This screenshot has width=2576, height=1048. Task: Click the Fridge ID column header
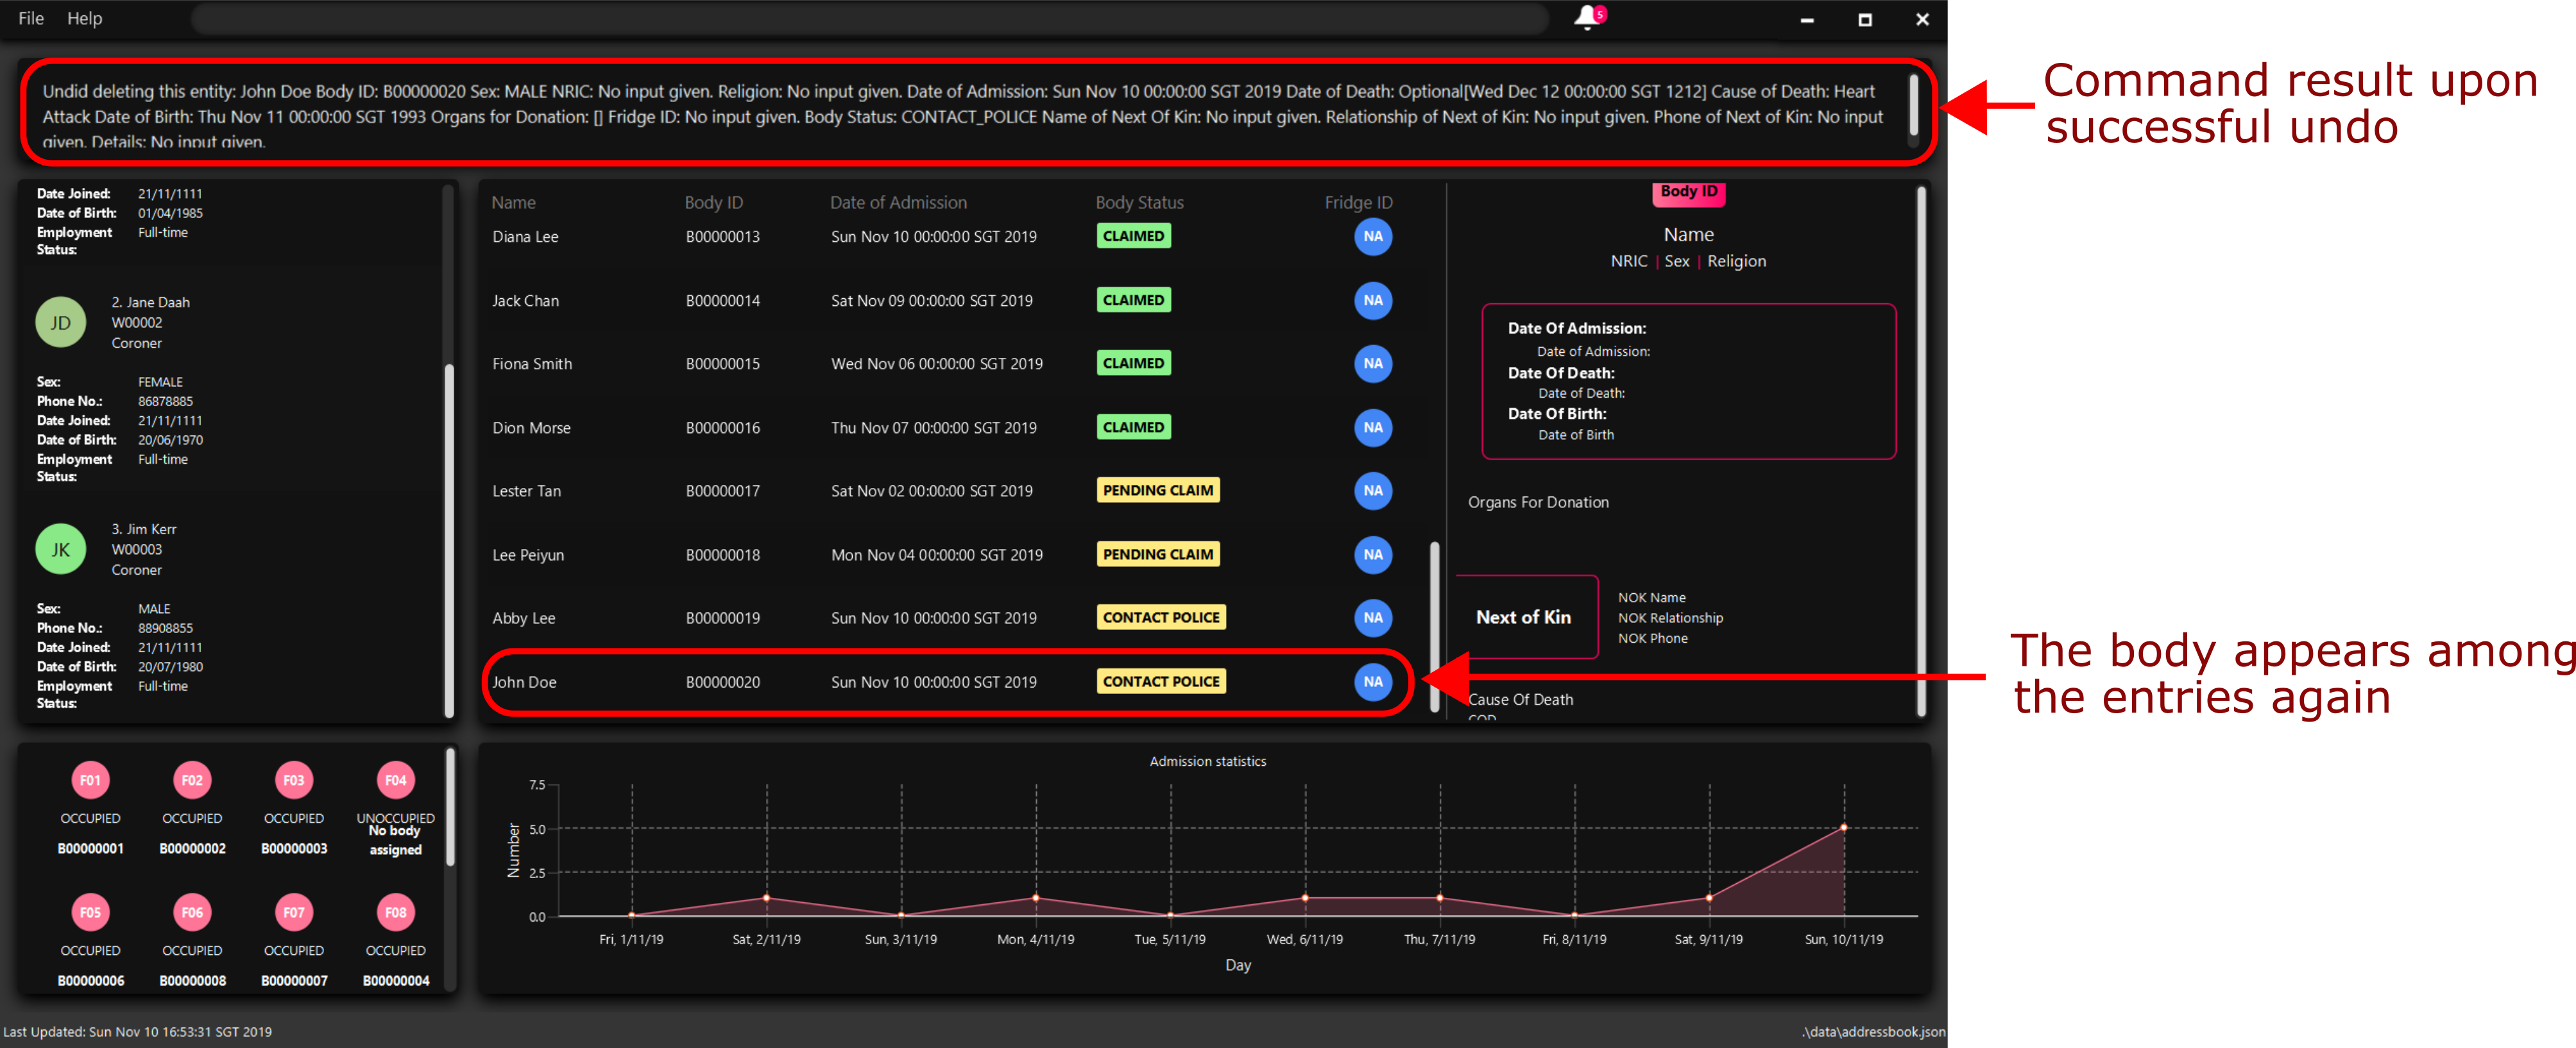1358,203
